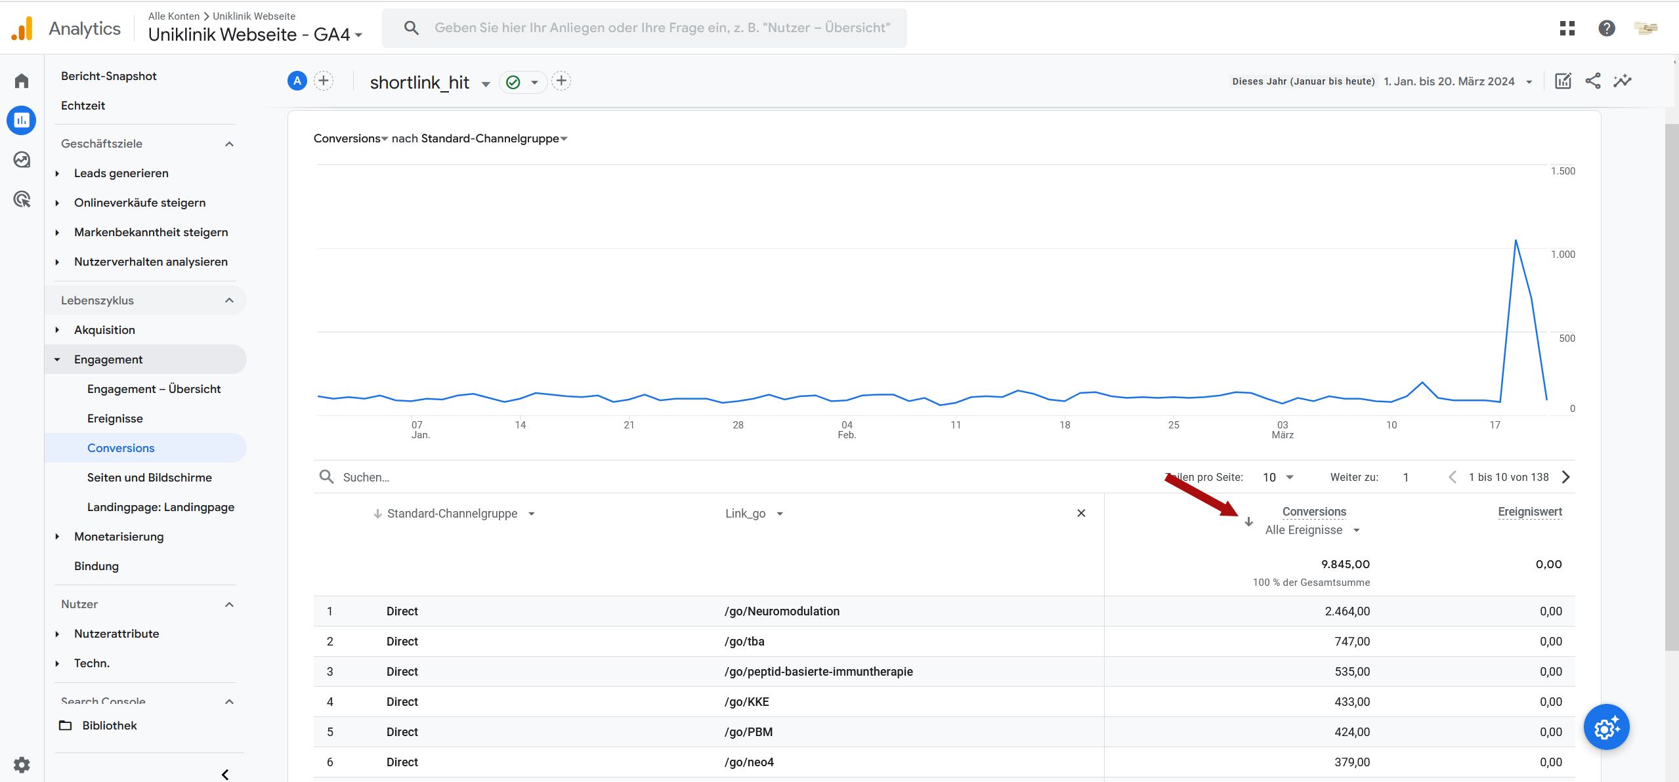1679x782 pixels.
Task: Open the Ereignisse report
Action: click(x=115, y=419)
